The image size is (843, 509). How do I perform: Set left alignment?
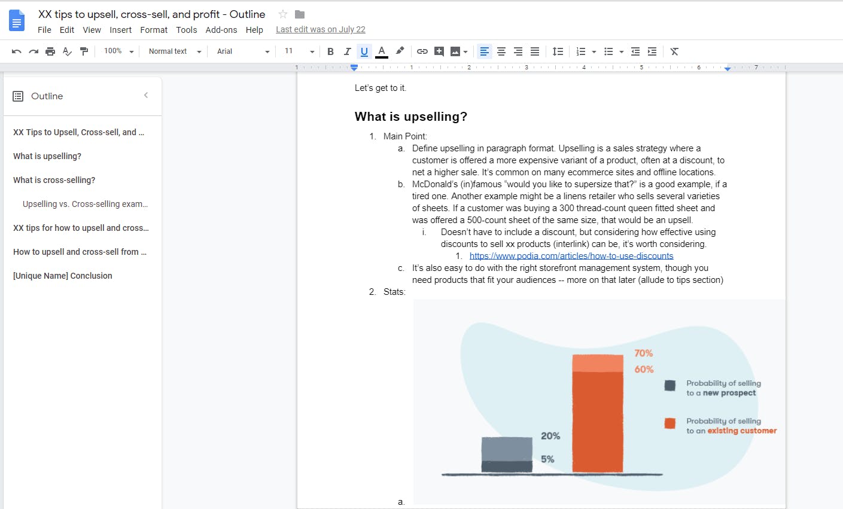[x=485, y=51]
